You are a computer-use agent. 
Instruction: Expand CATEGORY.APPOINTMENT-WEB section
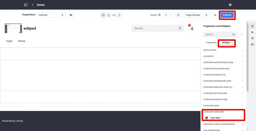223,62
